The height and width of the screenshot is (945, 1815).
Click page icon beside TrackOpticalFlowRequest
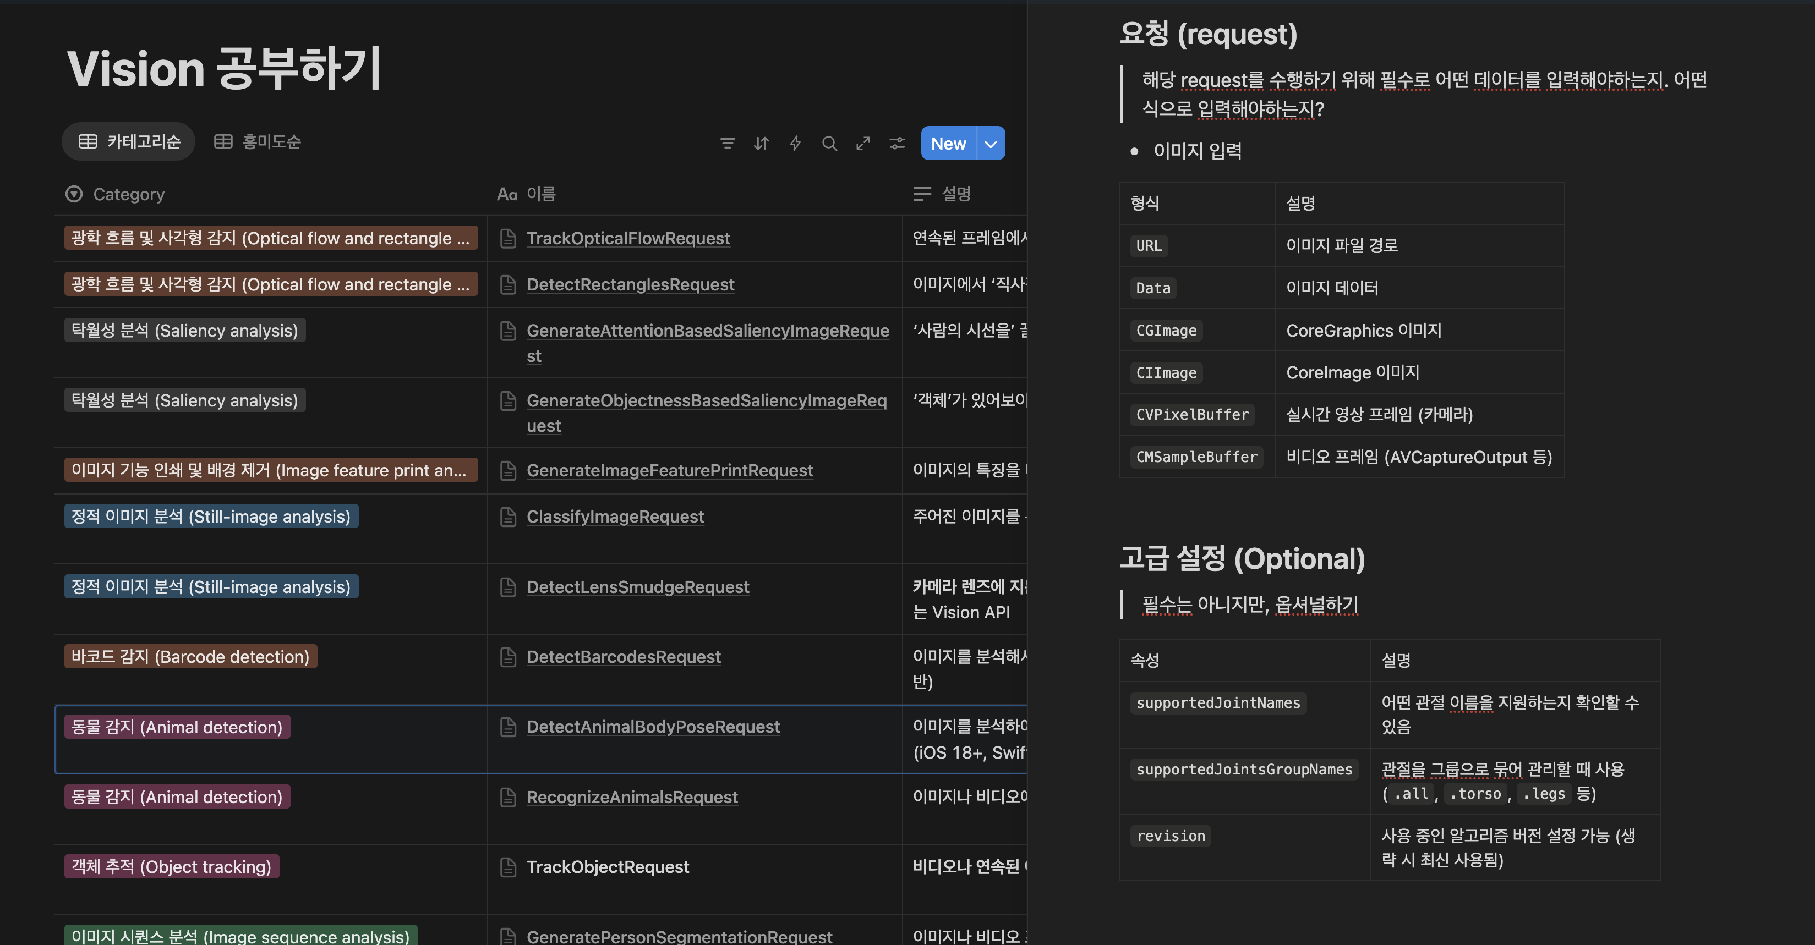click(x=508, y=239)
